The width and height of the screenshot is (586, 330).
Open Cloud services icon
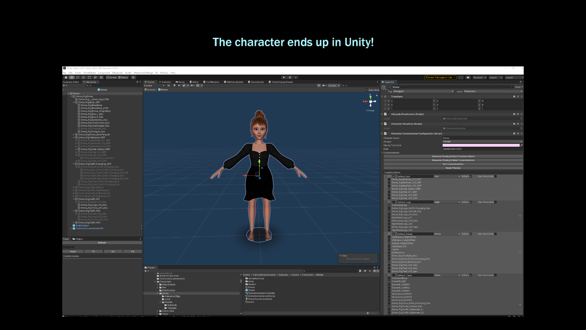pyautogui.click(x=468, y=77)
